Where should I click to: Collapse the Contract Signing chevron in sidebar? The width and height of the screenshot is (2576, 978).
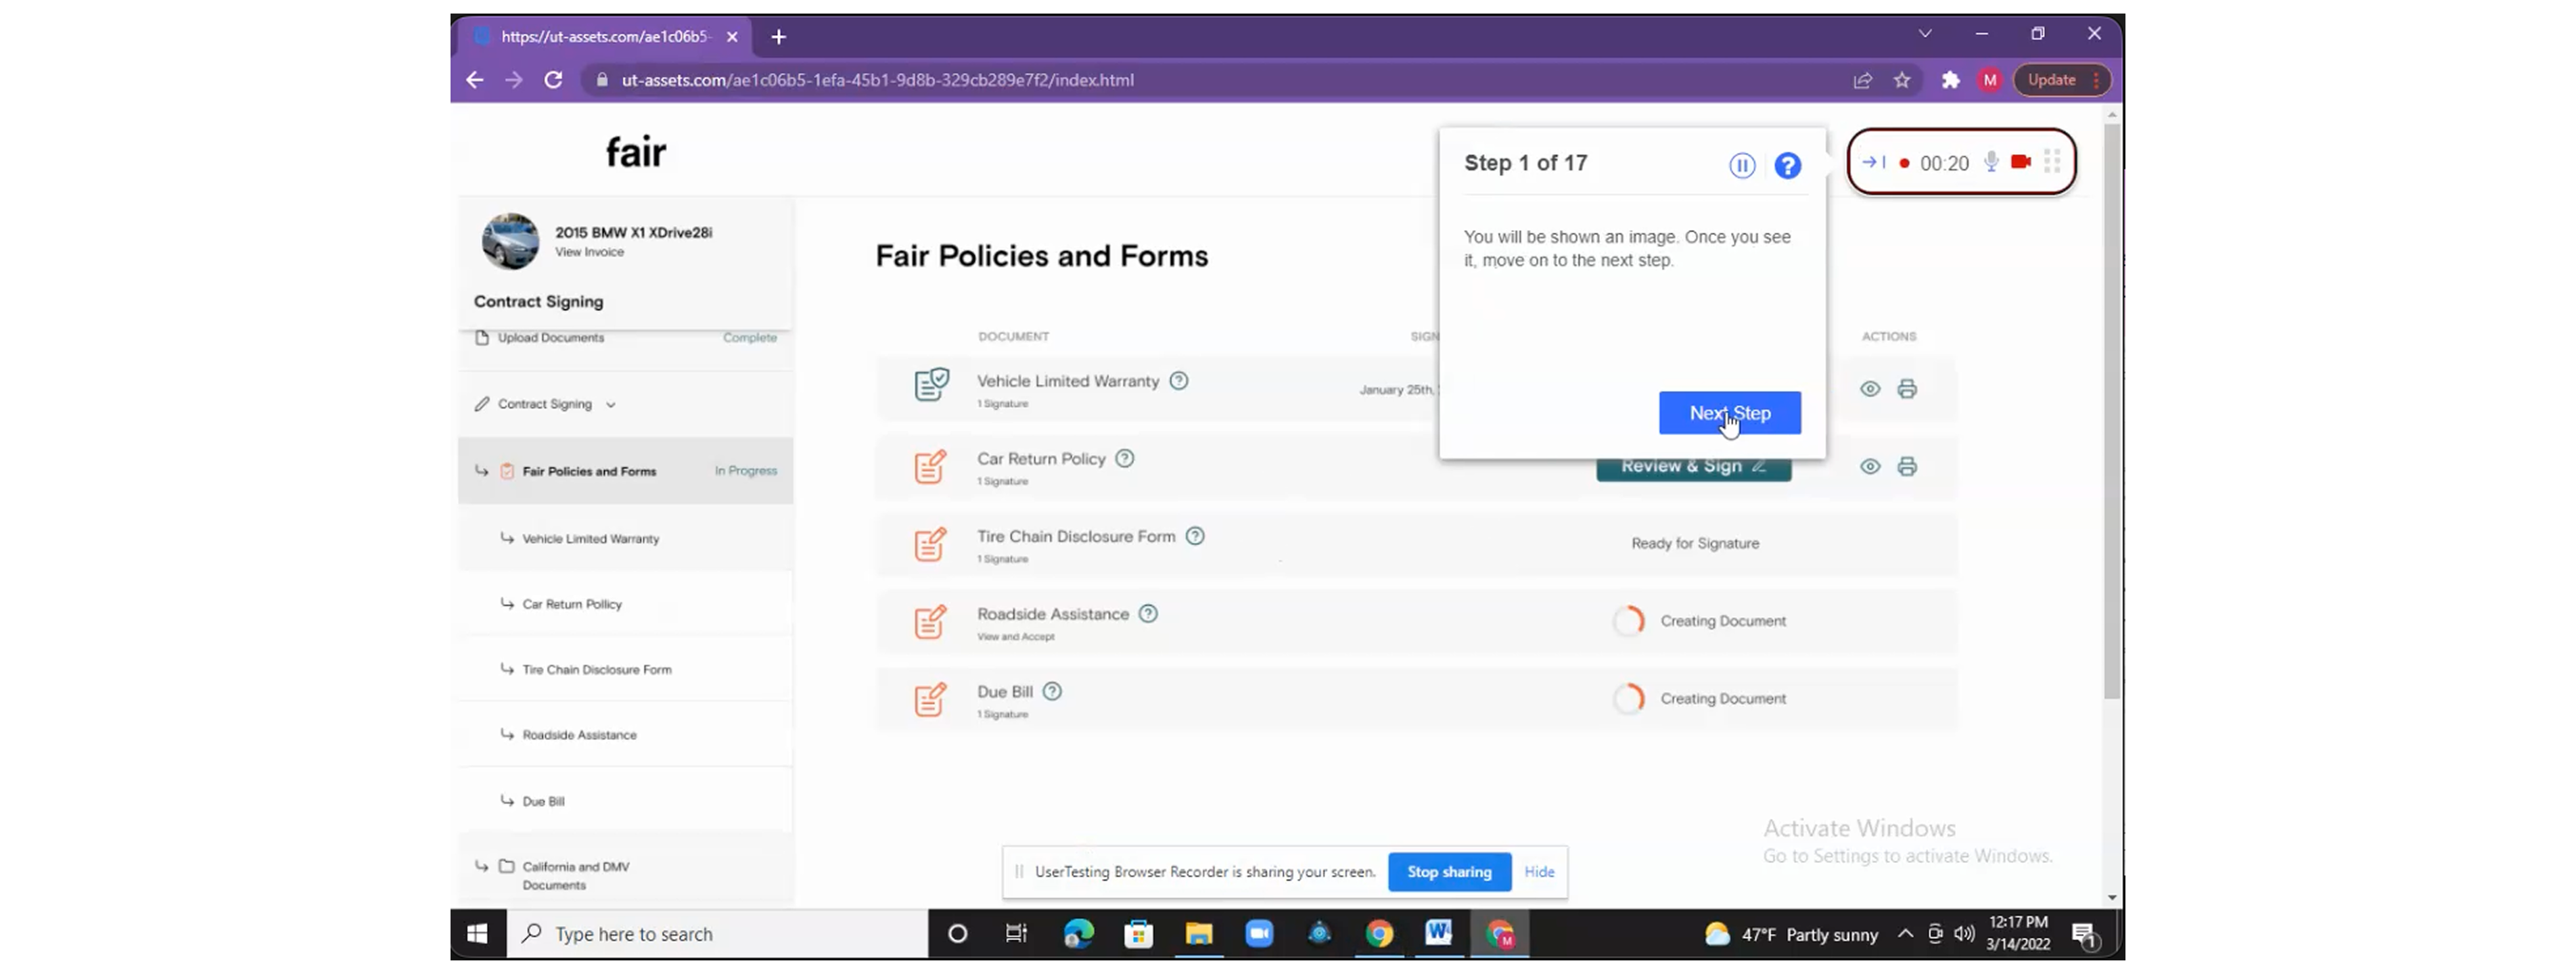(611, 405)
